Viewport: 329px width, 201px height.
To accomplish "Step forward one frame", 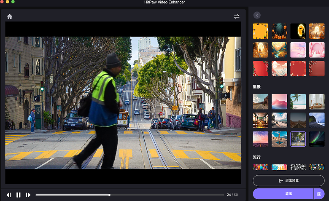I will coord(28,195).
